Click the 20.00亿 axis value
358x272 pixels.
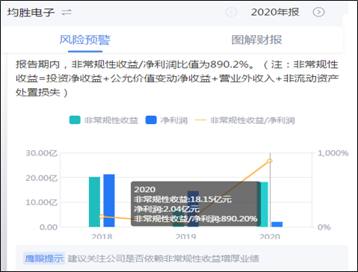click(x=42, y=178)
